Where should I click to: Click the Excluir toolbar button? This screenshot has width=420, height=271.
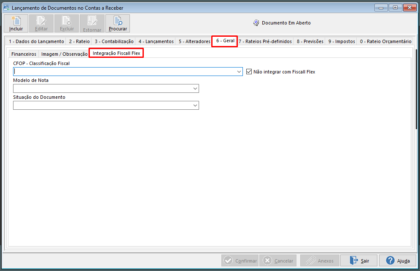67,24
